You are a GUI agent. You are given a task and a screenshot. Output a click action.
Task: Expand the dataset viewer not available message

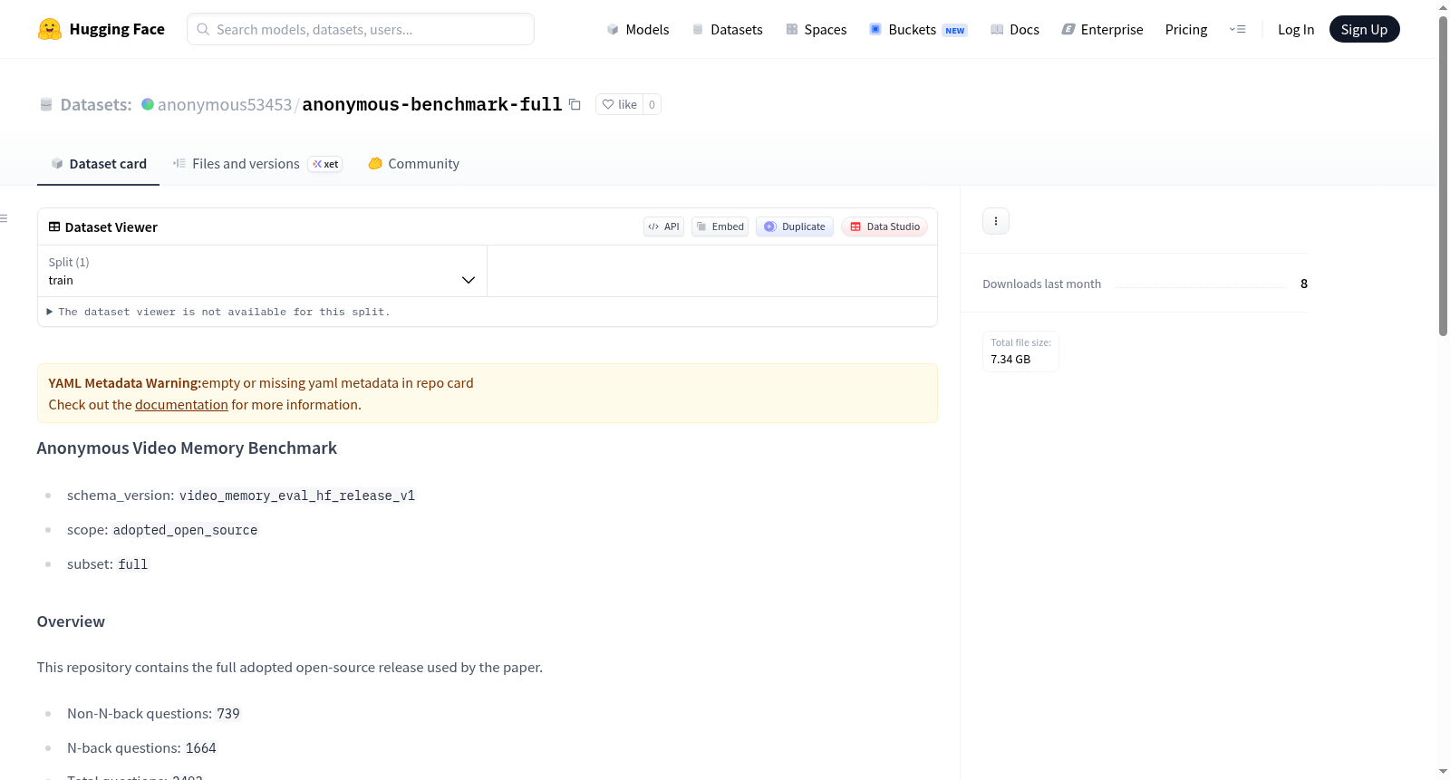(218, 312)
